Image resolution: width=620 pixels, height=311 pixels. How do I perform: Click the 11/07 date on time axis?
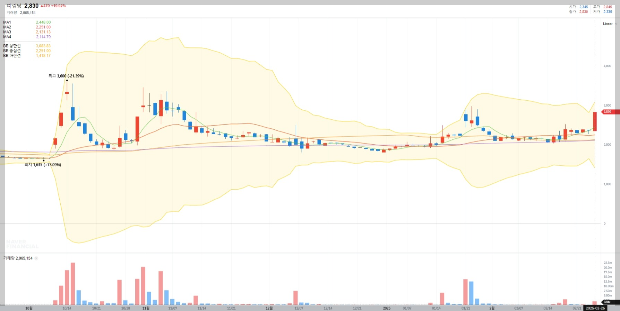click(x=172, y=308)
